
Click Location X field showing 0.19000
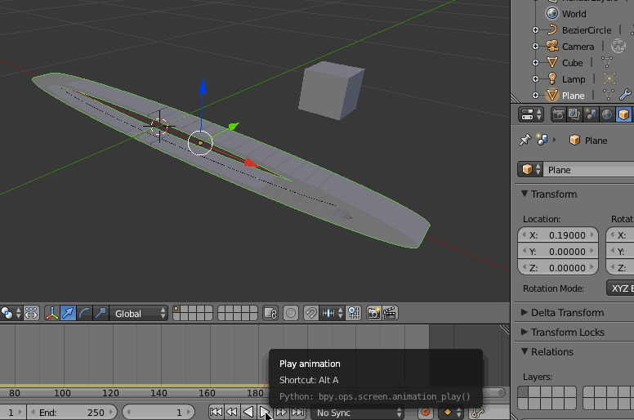[x=557, y=235]
